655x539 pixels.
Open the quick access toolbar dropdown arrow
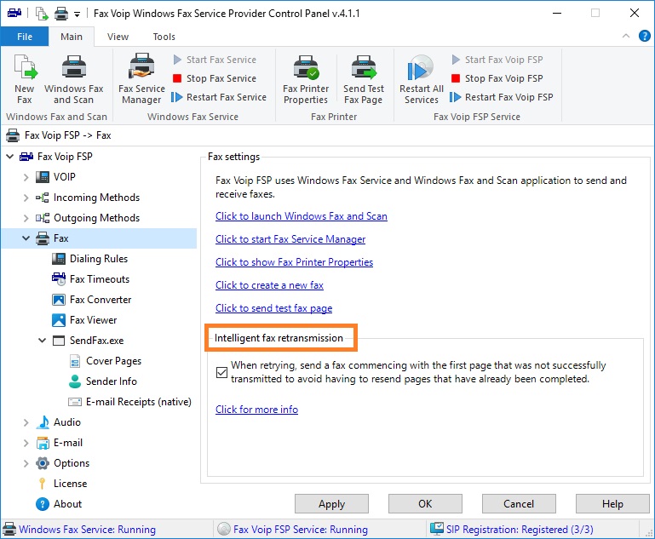click(x=77, y=14)
